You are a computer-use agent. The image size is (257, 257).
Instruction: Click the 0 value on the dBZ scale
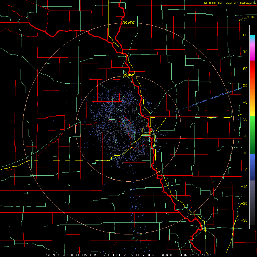[x=246, y=170]
